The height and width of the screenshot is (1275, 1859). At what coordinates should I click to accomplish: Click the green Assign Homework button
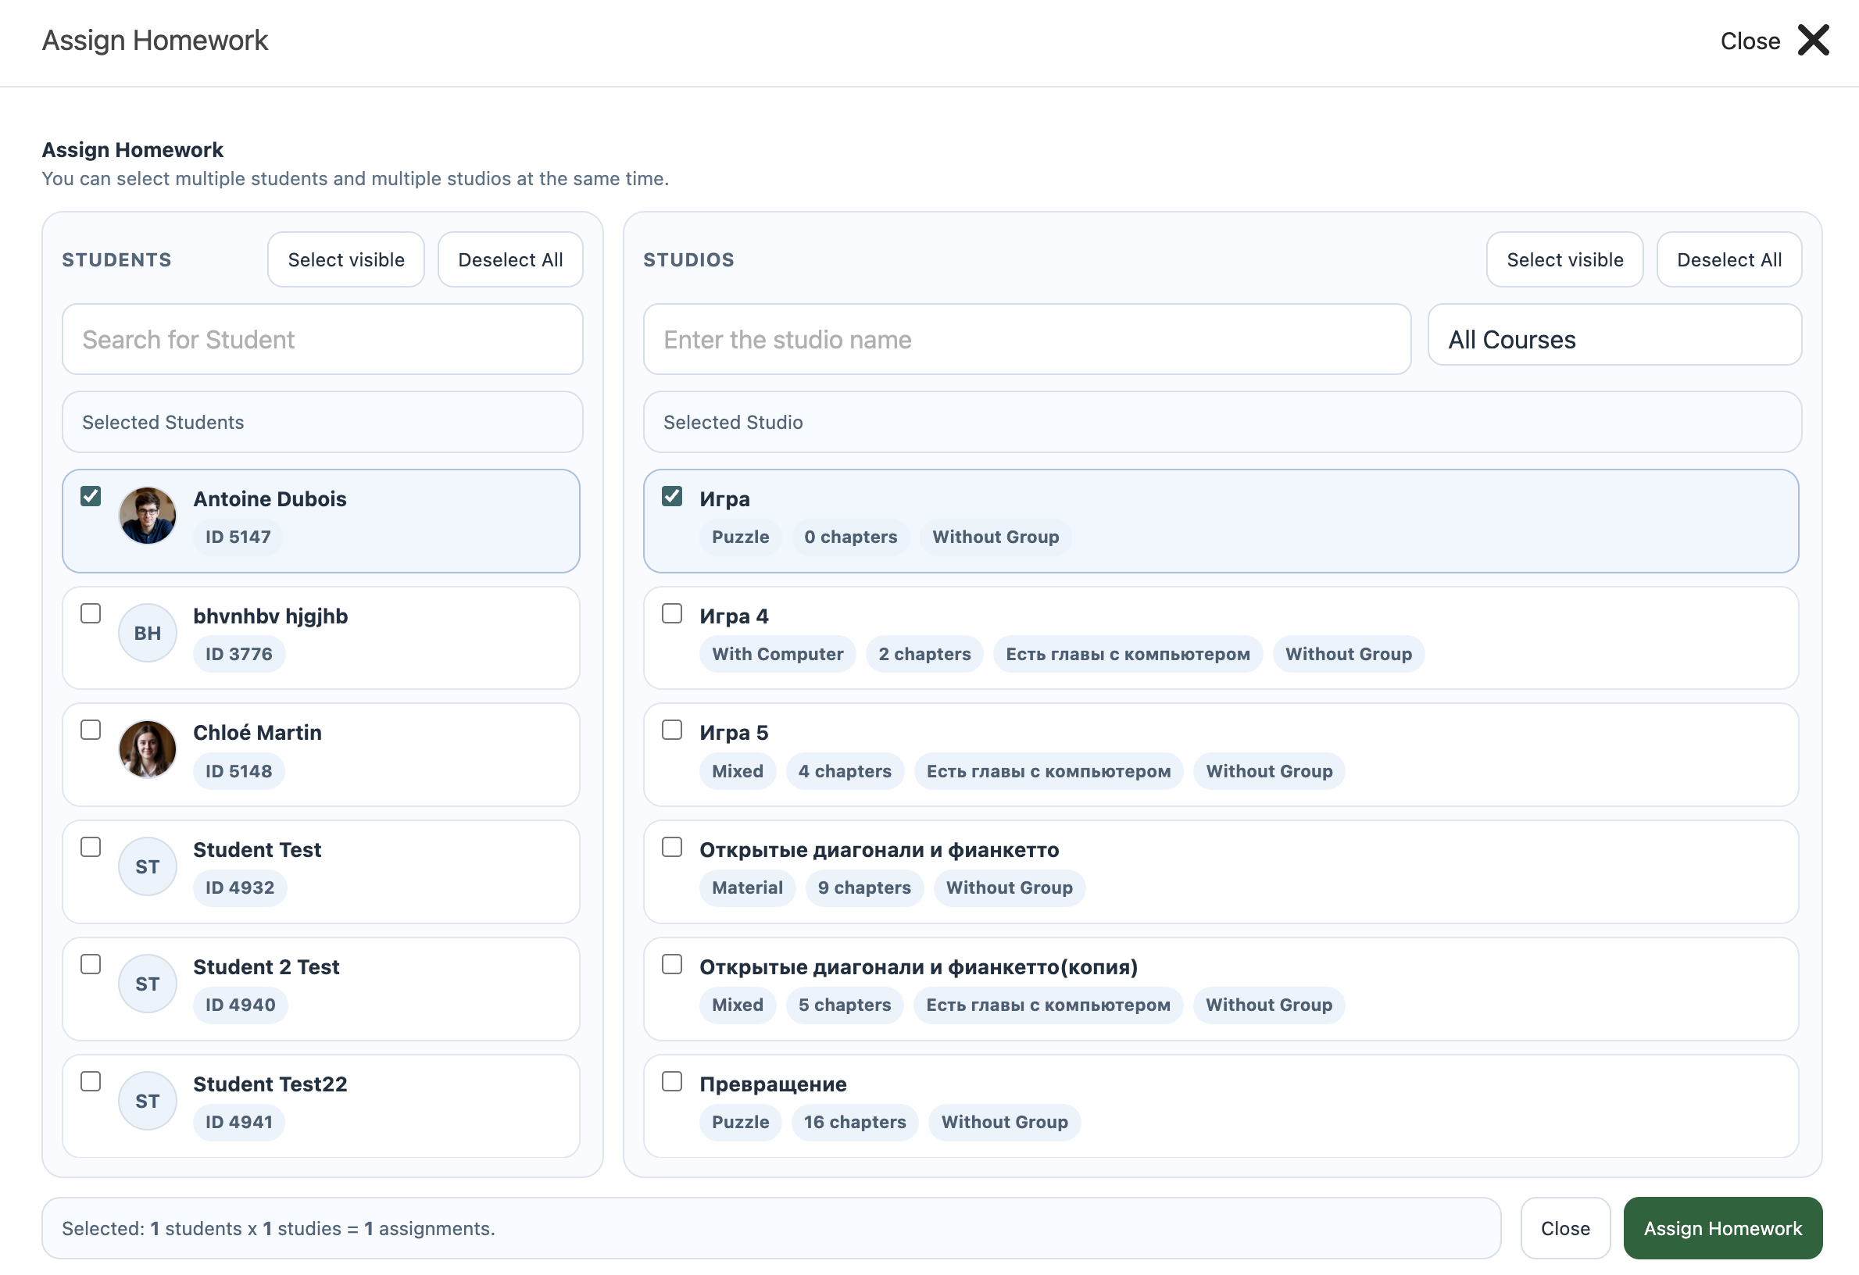click(x=1722, y=1229)
